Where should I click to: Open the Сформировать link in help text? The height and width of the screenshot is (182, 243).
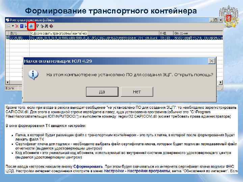coord(88,166)
